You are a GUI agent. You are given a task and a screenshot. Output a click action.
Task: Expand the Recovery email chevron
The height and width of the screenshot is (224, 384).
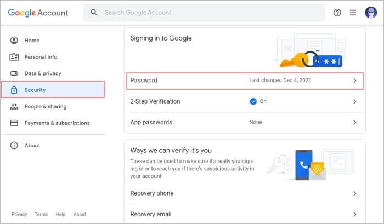pos(354,214)
